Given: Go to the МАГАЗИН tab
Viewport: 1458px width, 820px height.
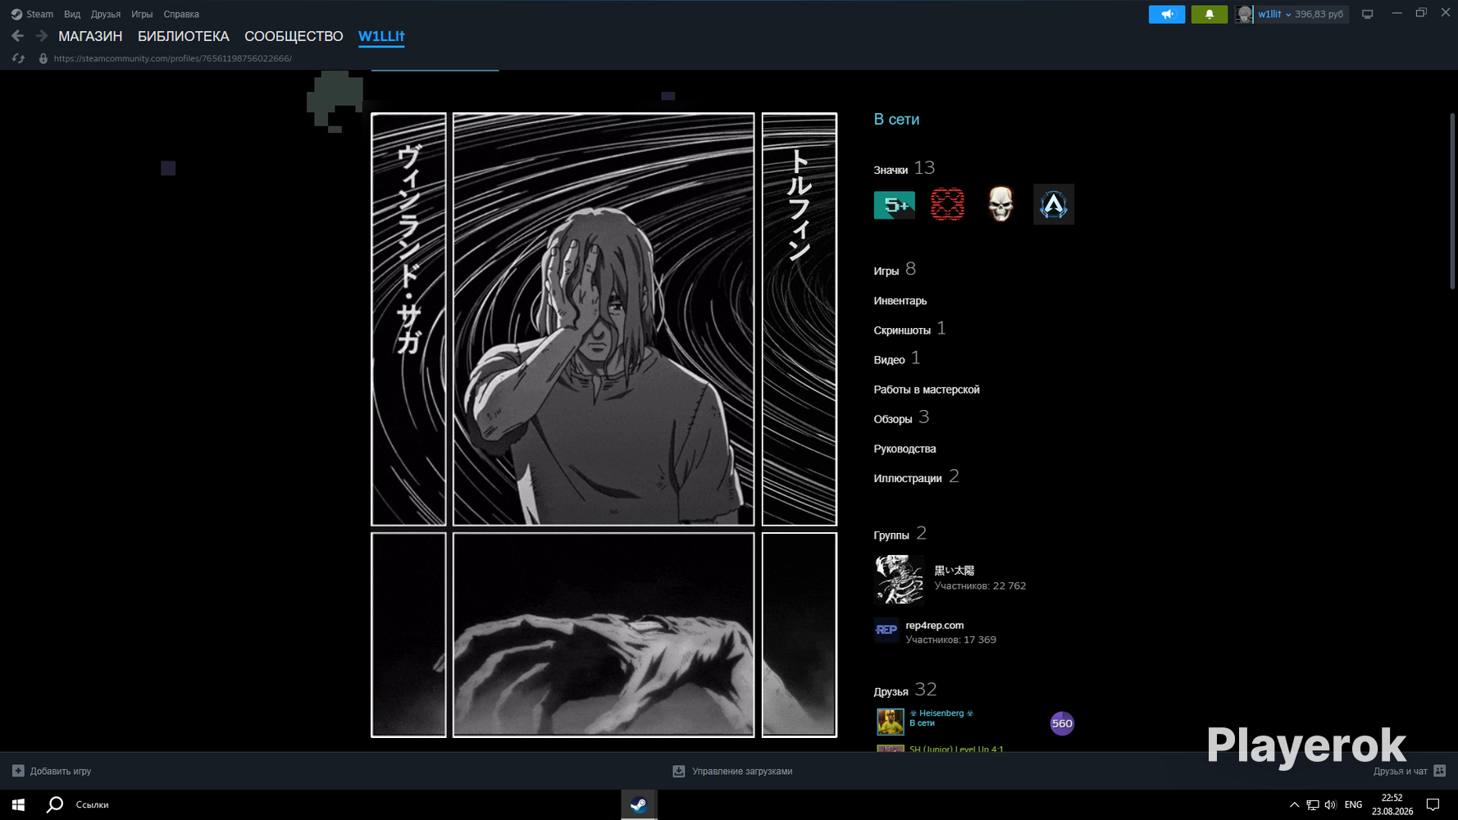Looking at the screenshot, I should [90, 36].
